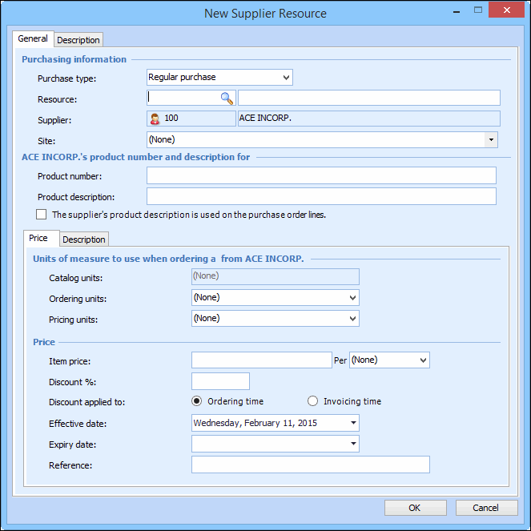Expand the Site dropdown list
531x531 pixels.
coord(490,140)
